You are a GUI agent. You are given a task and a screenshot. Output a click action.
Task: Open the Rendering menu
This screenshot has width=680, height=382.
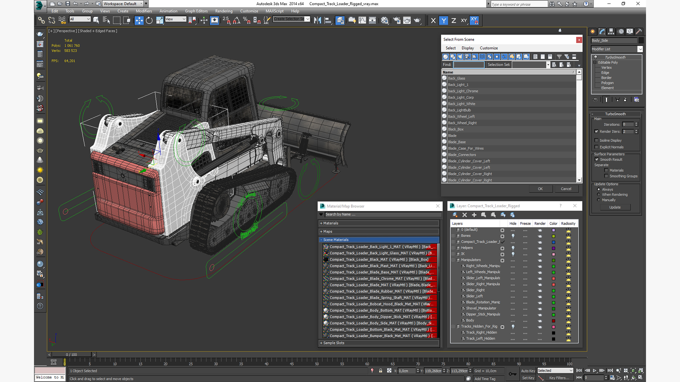223,11
